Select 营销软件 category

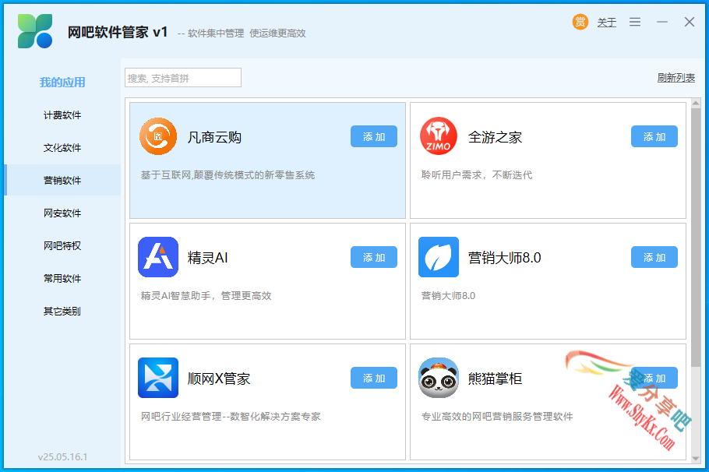click(x=62, y=181)
